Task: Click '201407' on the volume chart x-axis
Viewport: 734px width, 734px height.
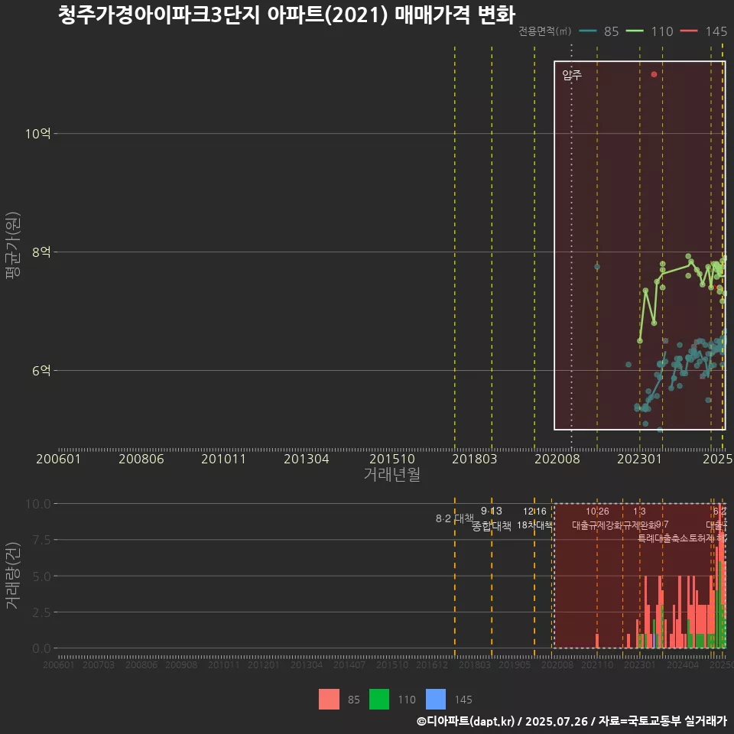Action: coord(349,664)
